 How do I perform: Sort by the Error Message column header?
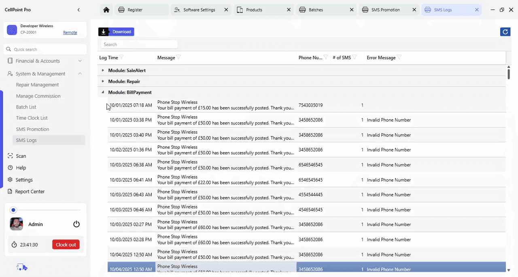point(381,58)
